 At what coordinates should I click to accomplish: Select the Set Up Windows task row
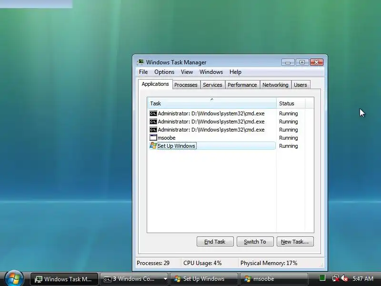click(x=212, y=146)
